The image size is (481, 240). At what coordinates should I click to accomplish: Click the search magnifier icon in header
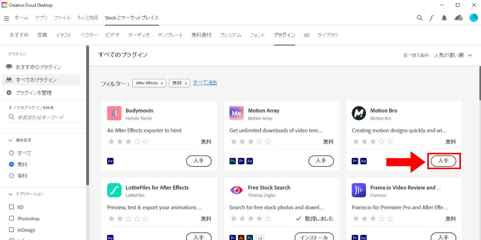pos(419,18)
